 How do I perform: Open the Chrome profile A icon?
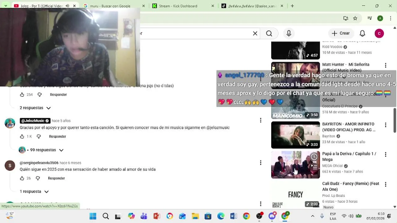[x=380, y=18]
